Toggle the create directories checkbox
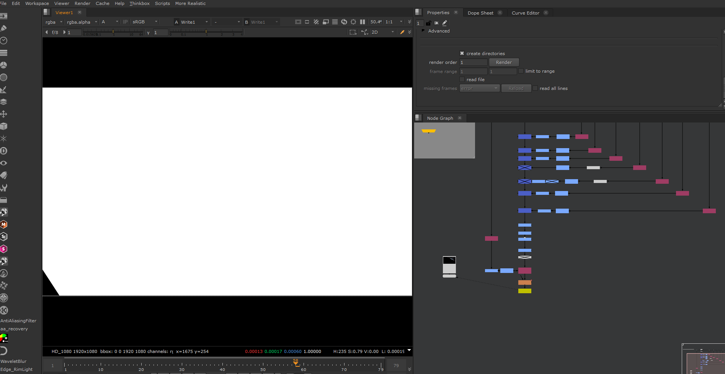The height and width of the screenshot is (374, 725). [462, 53]
